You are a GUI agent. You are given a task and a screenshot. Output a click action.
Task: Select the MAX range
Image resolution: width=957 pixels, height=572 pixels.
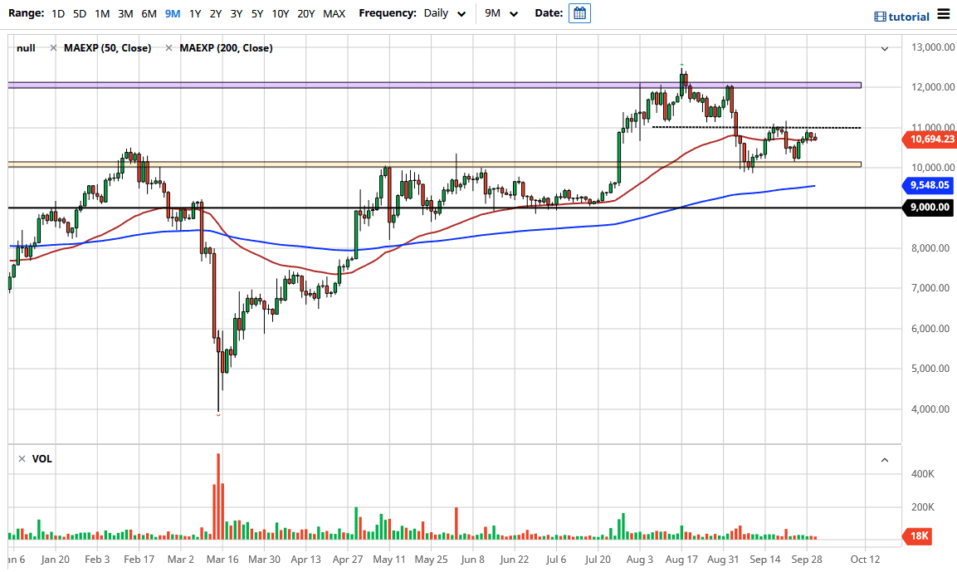click(334, 13)
